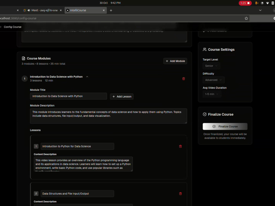
Task: Close the Meet tab
Action: (61, 10)
